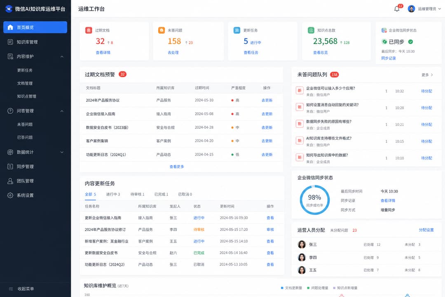Click 新 badge for 如何导出知识库中的数据 question

300,157
